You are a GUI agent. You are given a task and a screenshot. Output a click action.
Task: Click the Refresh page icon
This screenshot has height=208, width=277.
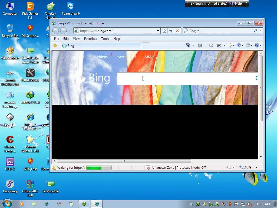171,31
